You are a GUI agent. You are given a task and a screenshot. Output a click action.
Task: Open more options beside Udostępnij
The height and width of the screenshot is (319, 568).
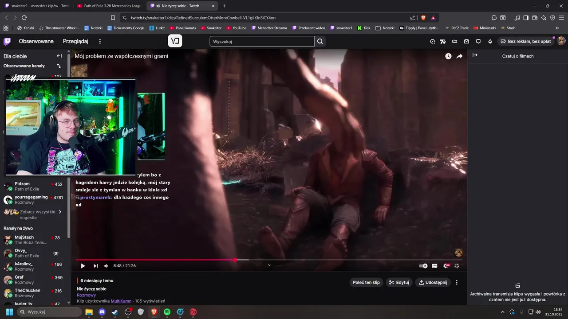pyautogui.click(x=457, y=282)
